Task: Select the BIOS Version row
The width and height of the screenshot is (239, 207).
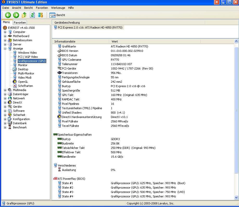Action: pos(143,51)
